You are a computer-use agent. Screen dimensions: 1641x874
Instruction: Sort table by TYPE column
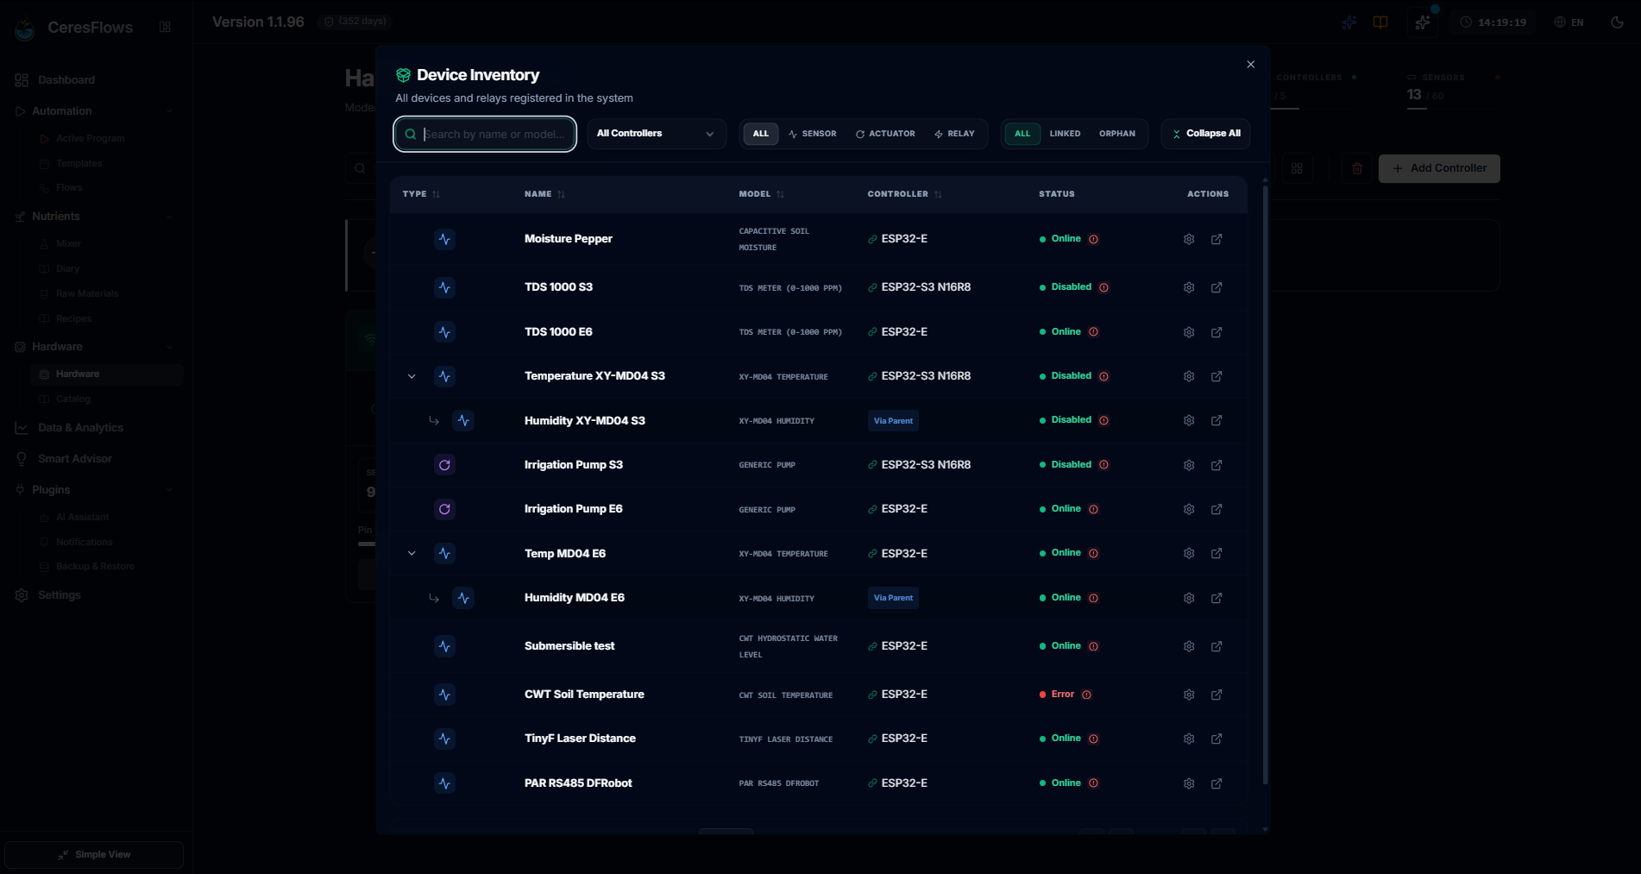(x=421, y=194)
